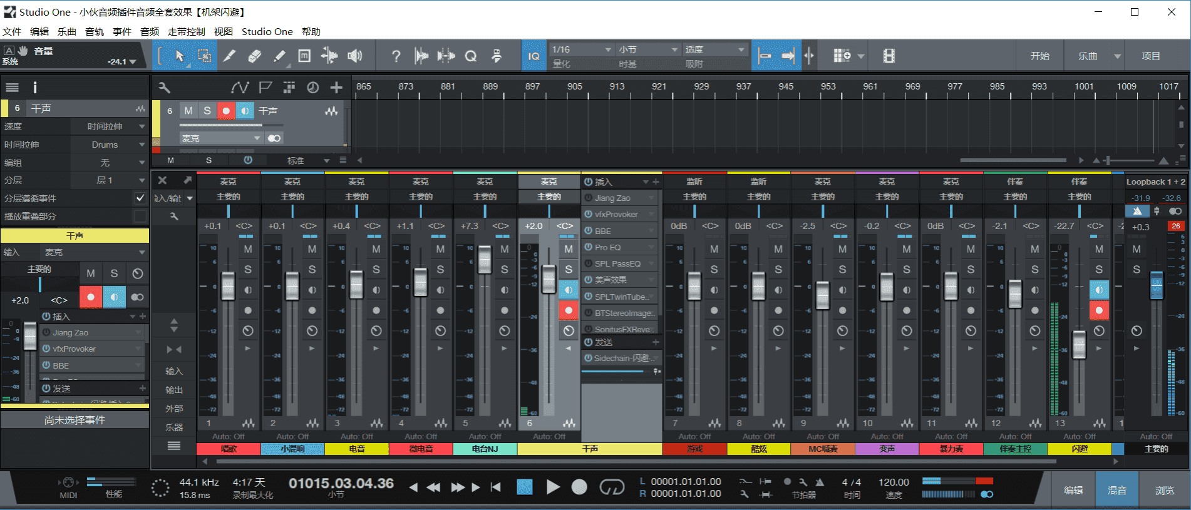
Task: Open the 浏览 browser panel button
Action: click(1165, 491)
